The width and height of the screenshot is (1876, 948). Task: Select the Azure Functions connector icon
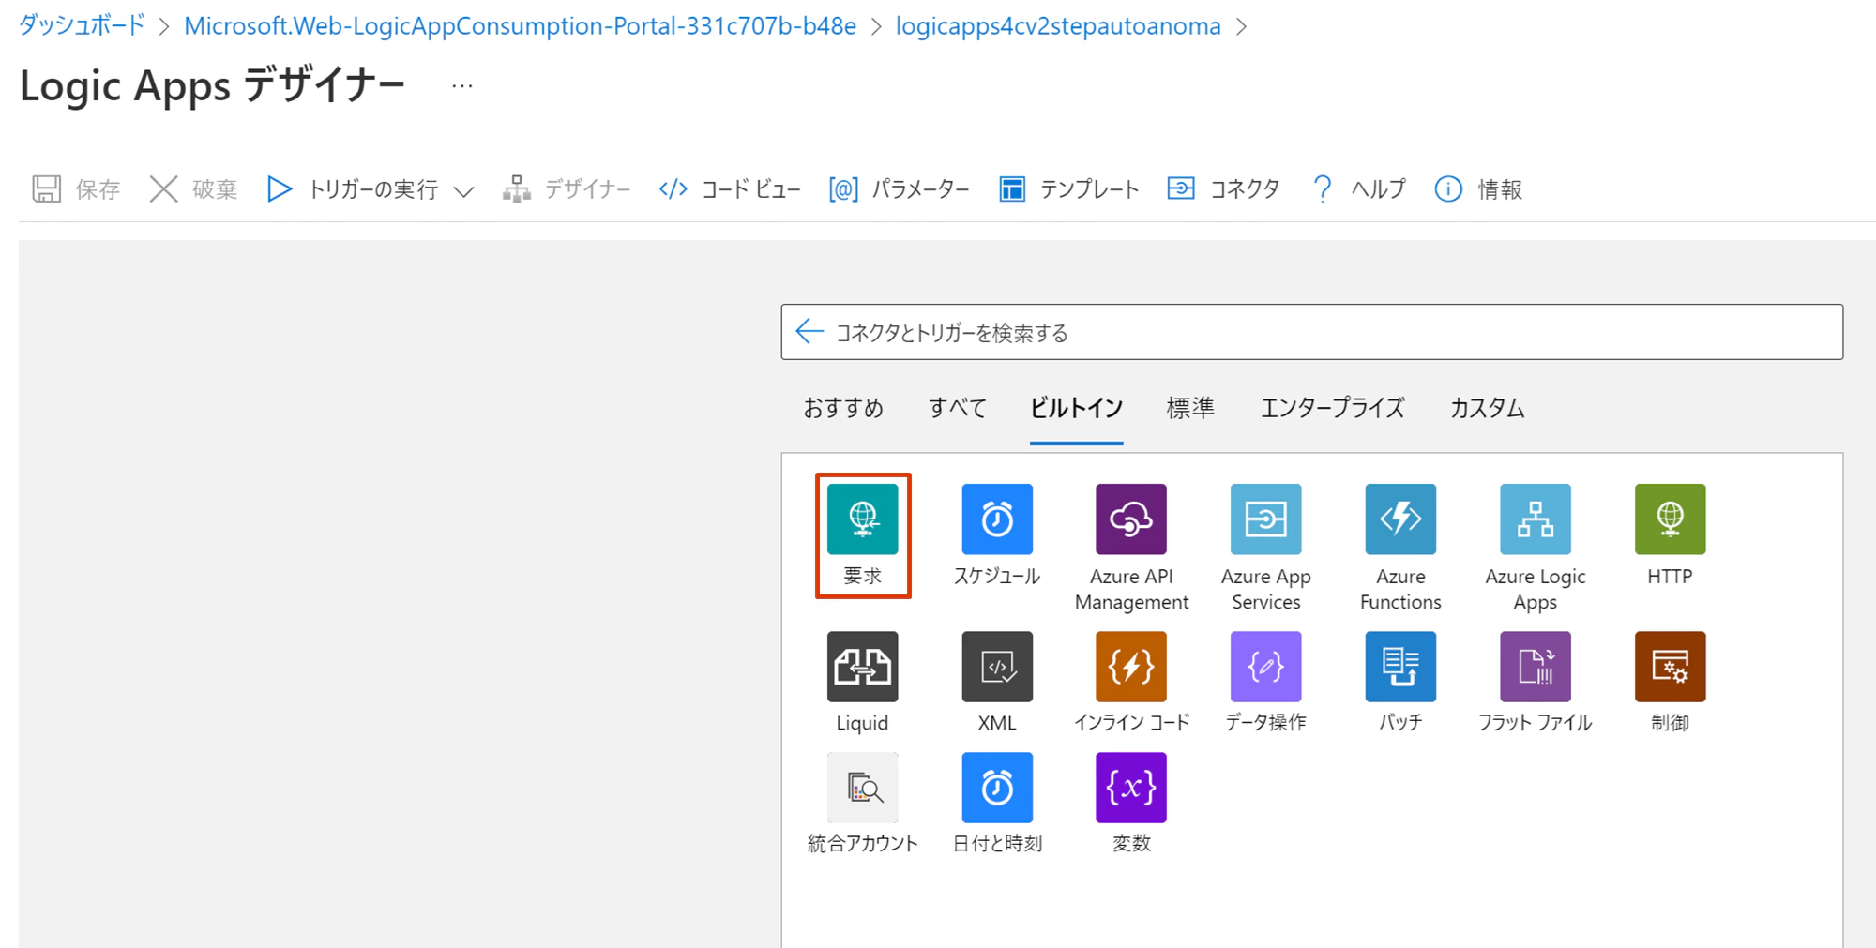pos(1399,519)
